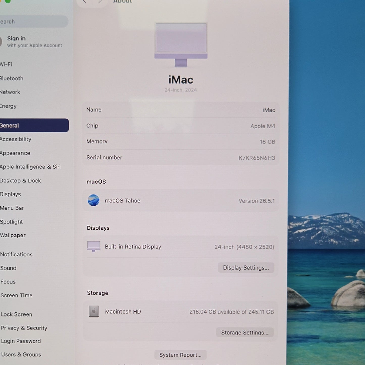This screenshot has width=365, height=365.
Task: Click the iMac illustration image
Action: click(181, 45)
